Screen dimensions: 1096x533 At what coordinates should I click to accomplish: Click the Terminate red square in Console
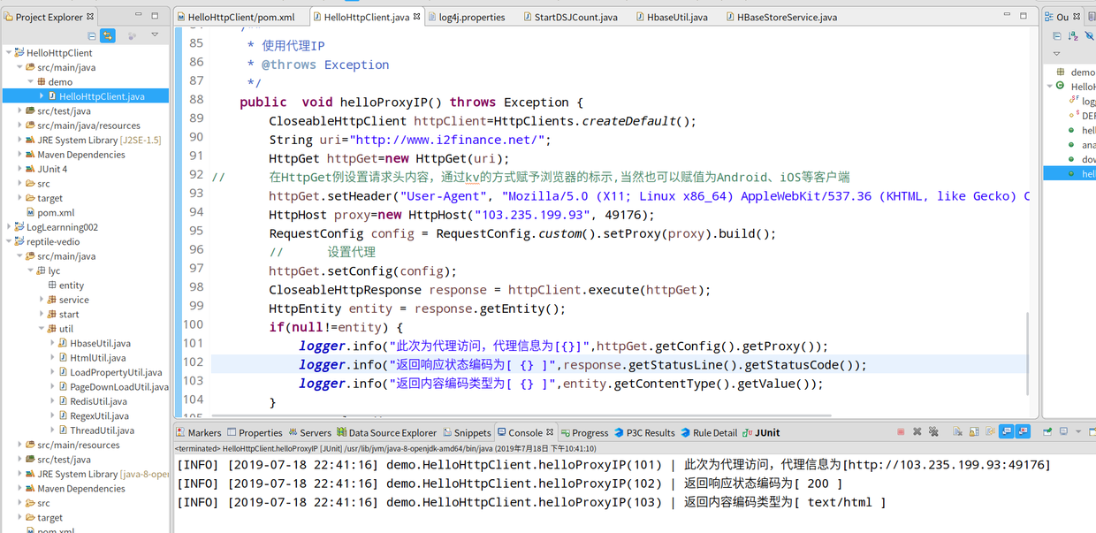click(901, 431)
